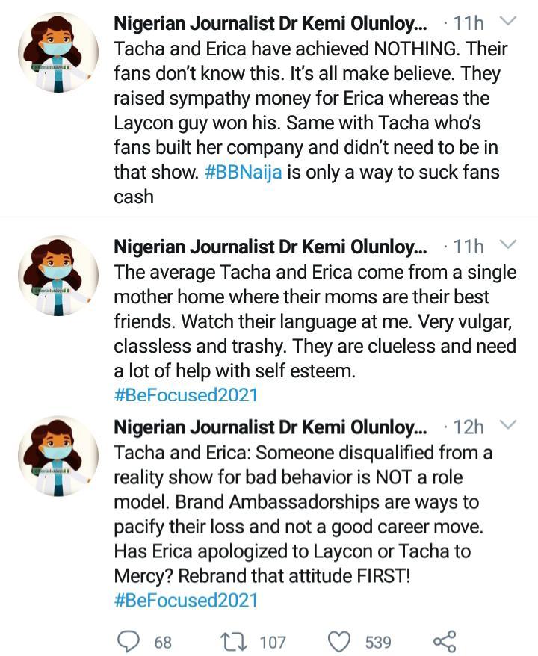Click the 107 retweet count
The height and width of the screenshot is (656, 538).
coord(273,642)
